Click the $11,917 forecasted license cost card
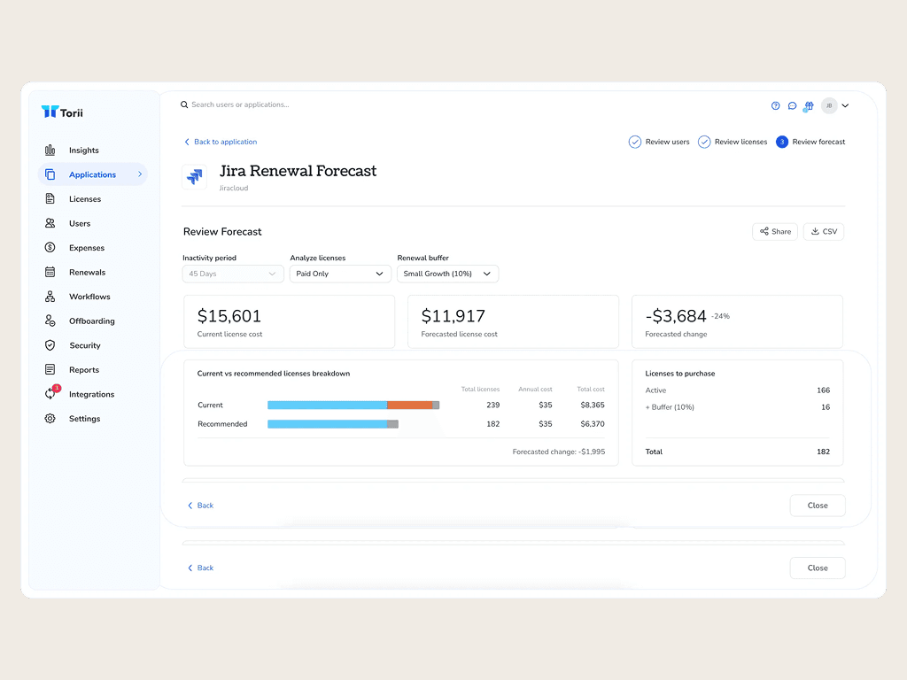This screenshot has height=680, width=907. [x=513, y=321]
